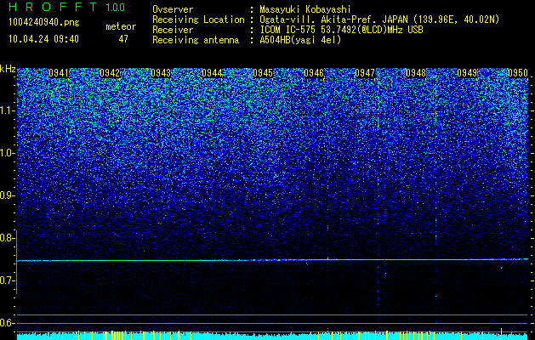Click the 'Receiving antenna' label
This screenshot has width=535, height=340.
tap(196, 40)
